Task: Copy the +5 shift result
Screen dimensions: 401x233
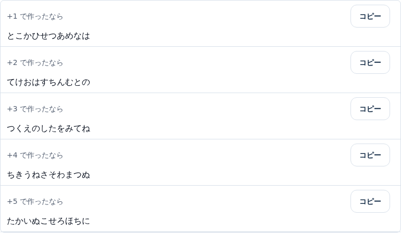Action: 370,201
